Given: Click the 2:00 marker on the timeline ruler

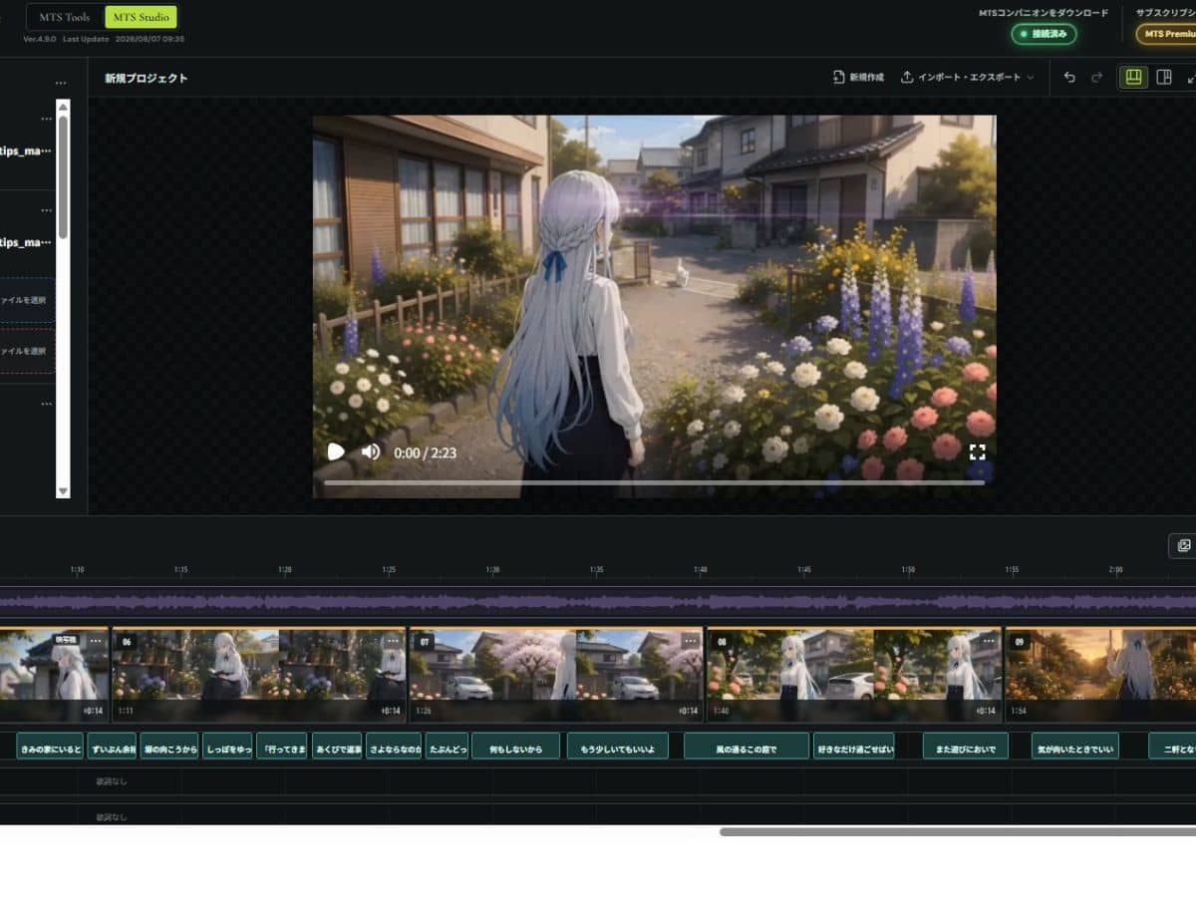Looking at the screenshot, I should pyautogui.click(x=1115, y=570).
